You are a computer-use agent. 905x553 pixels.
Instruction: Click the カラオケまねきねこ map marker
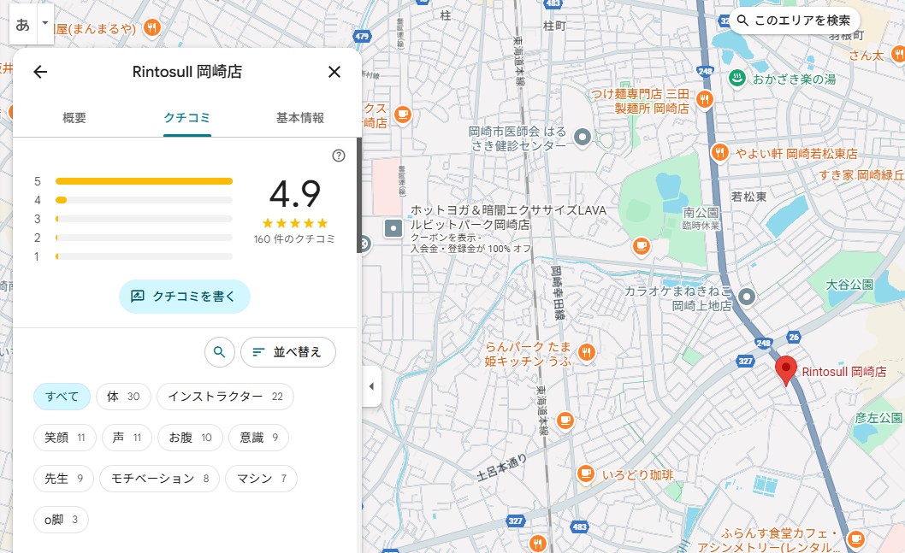[747, 297]
